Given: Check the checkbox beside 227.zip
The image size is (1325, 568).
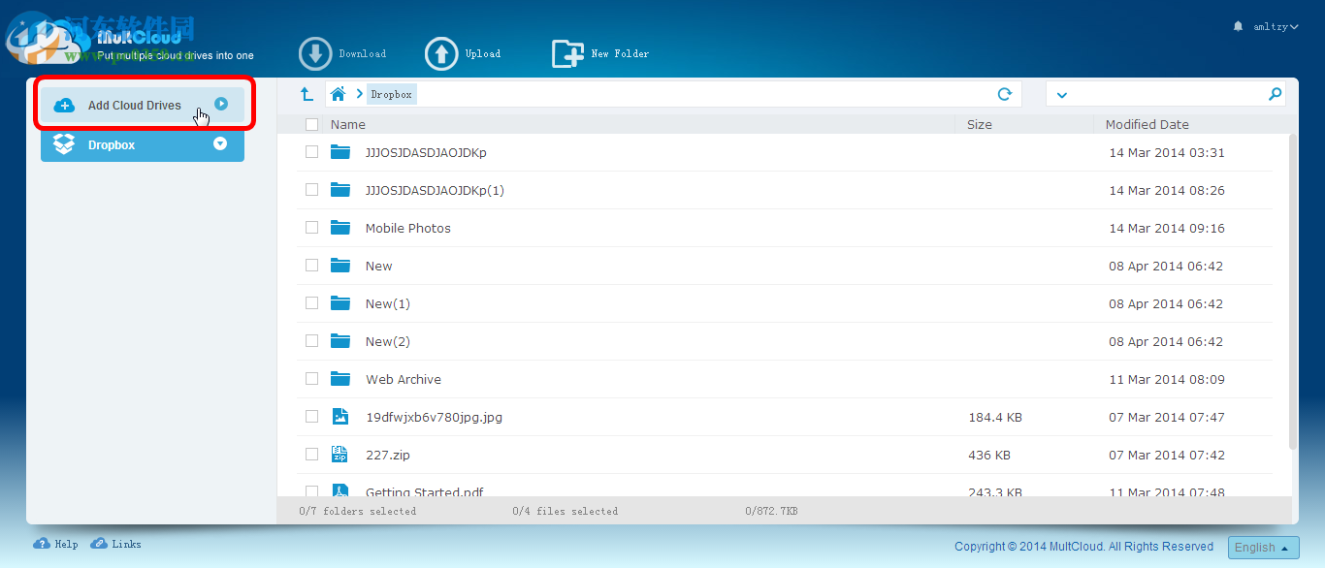Looking at the screenshot, I should click(x=311, y=454).
